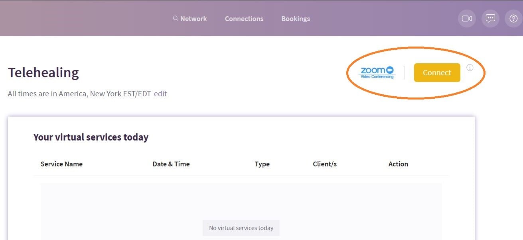
Task: Click the Action column header
Action: (x=398, y=164)
